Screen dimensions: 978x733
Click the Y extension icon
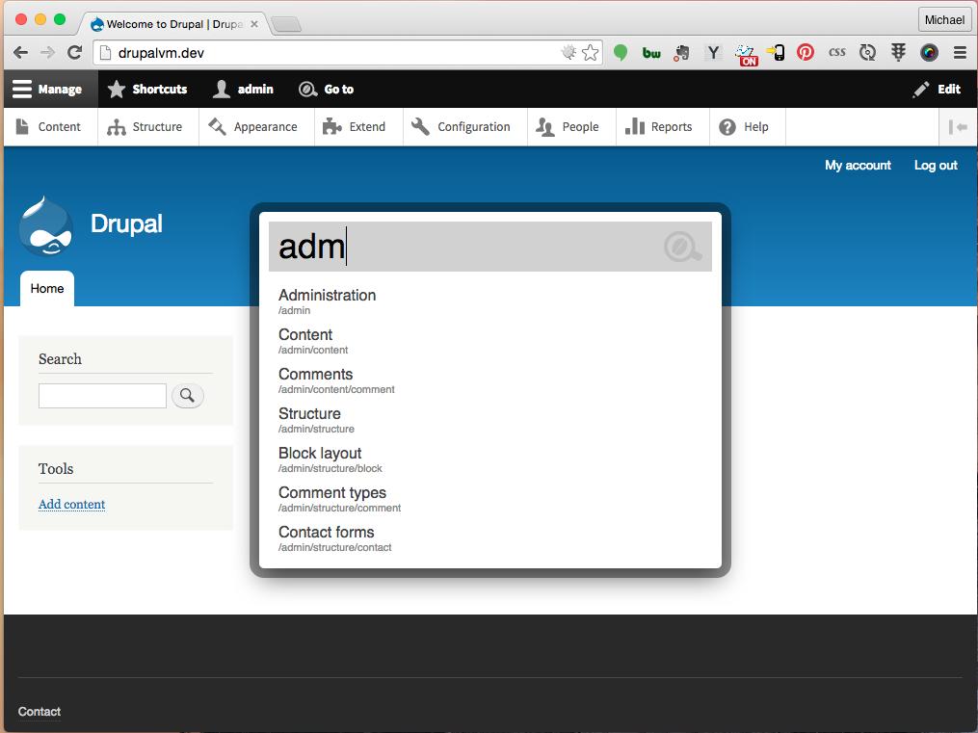[713, 53]
